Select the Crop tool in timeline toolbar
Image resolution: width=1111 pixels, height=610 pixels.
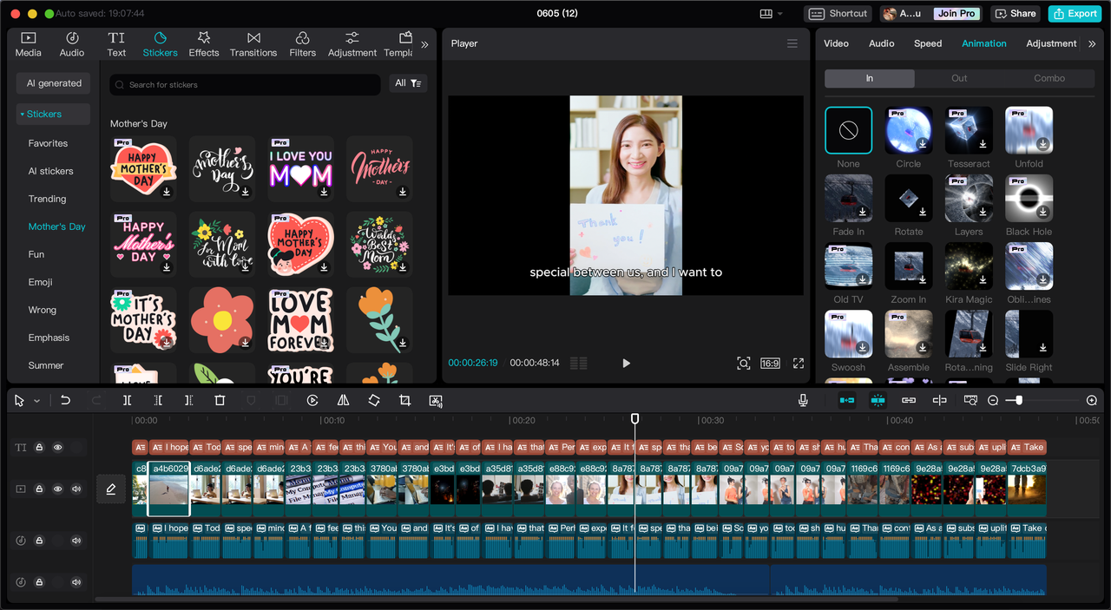coord(404,400)
